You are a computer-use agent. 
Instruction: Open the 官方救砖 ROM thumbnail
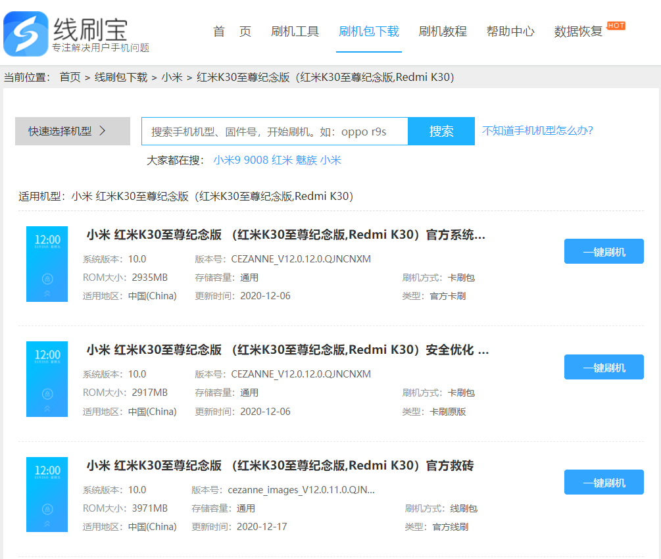47,495
